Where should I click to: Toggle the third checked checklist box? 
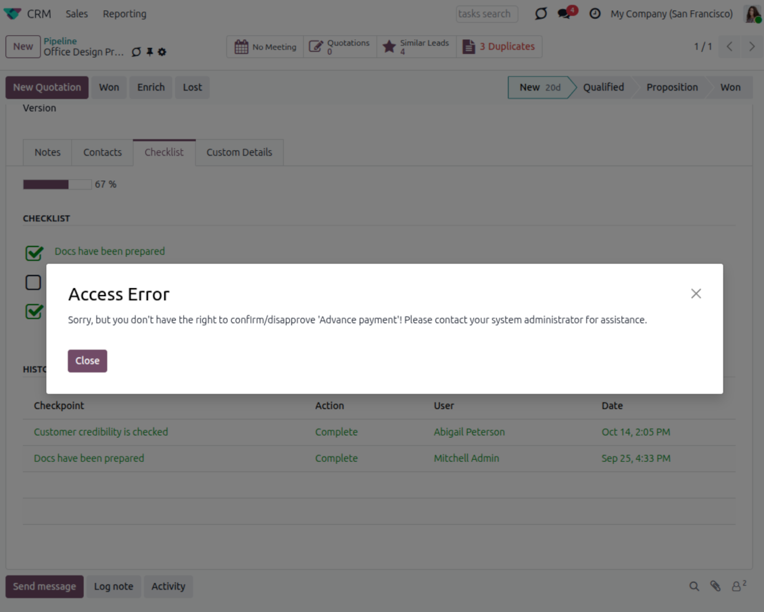click(x=34, y=311)
